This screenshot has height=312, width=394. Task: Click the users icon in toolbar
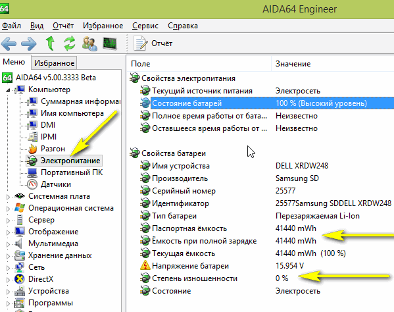[x=89, y=43]
